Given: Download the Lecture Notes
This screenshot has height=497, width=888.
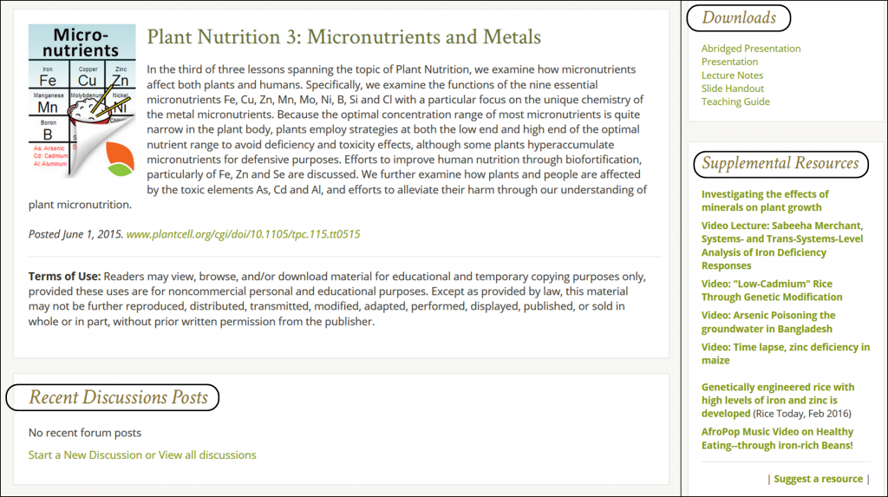Looking at the screenshot, I should tap(732, 75).
